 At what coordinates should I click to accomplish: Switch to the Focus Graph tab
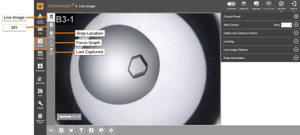[51, 43]
